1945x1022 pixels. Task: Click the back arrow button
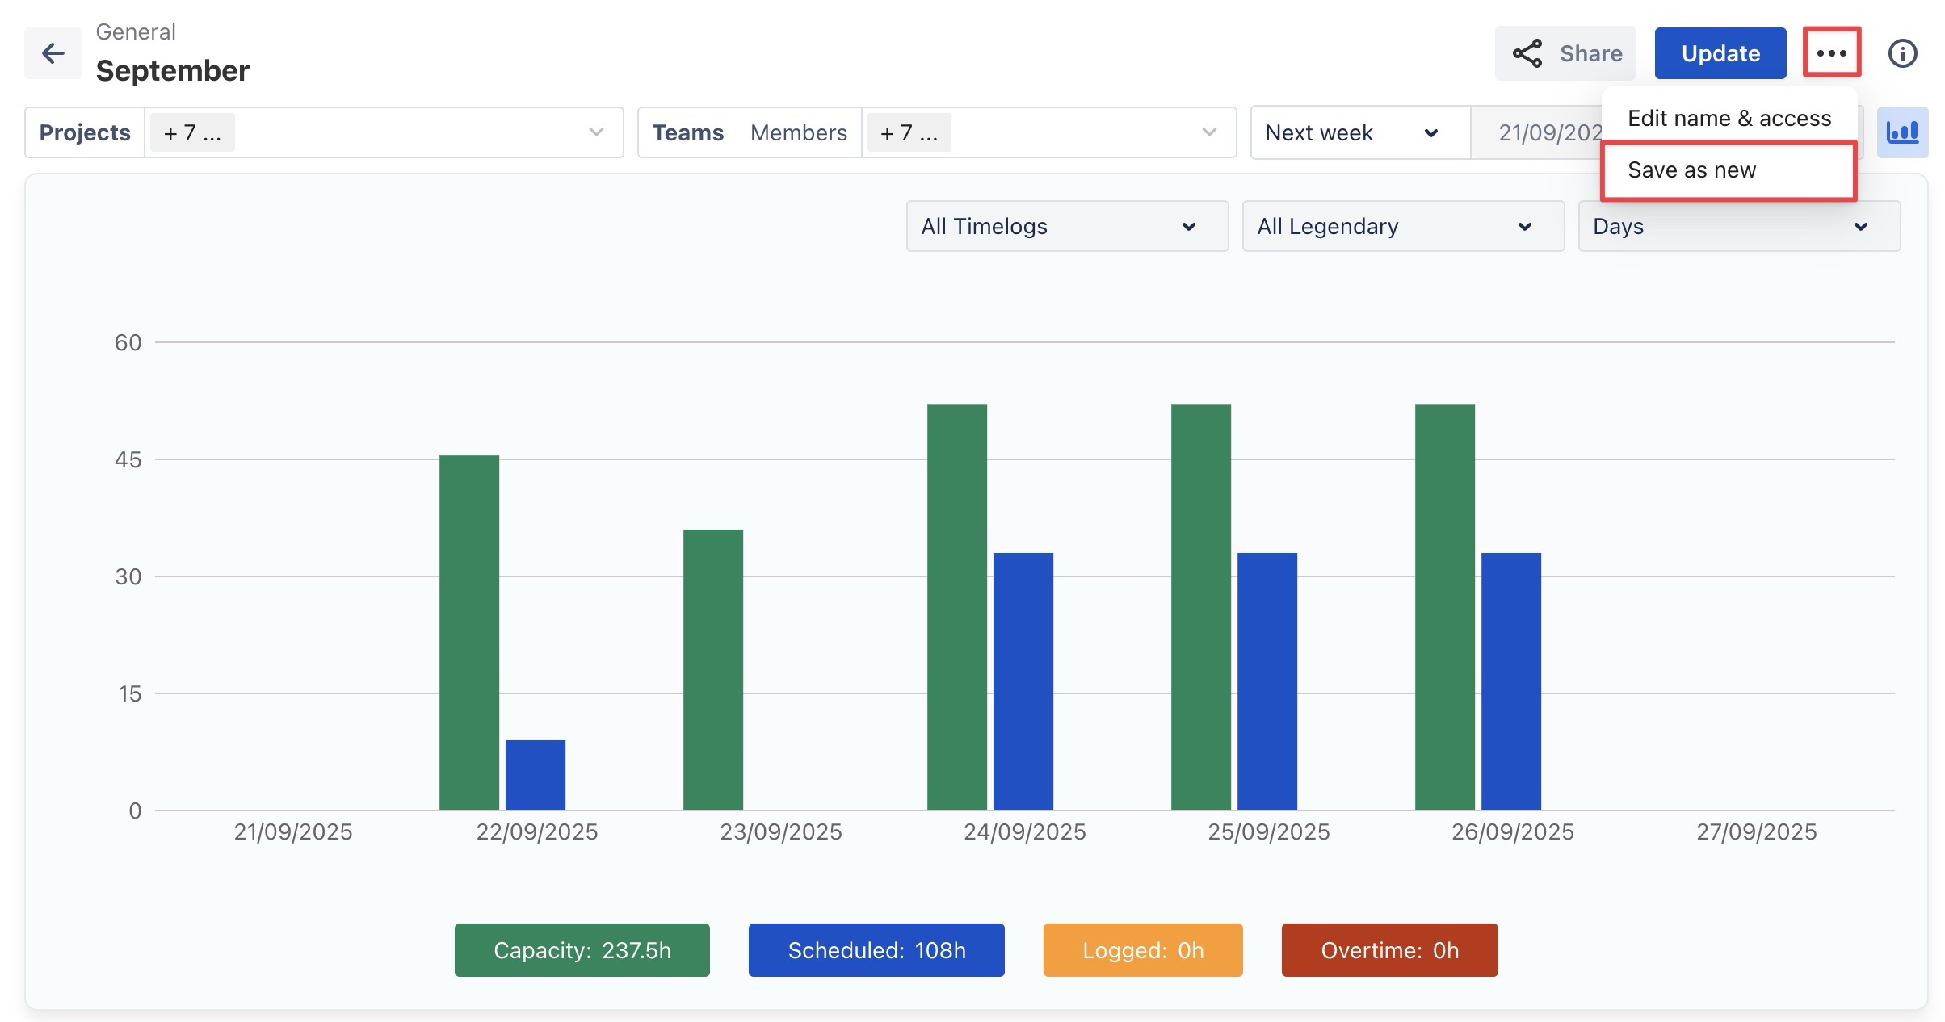click(x=53, y=53)
